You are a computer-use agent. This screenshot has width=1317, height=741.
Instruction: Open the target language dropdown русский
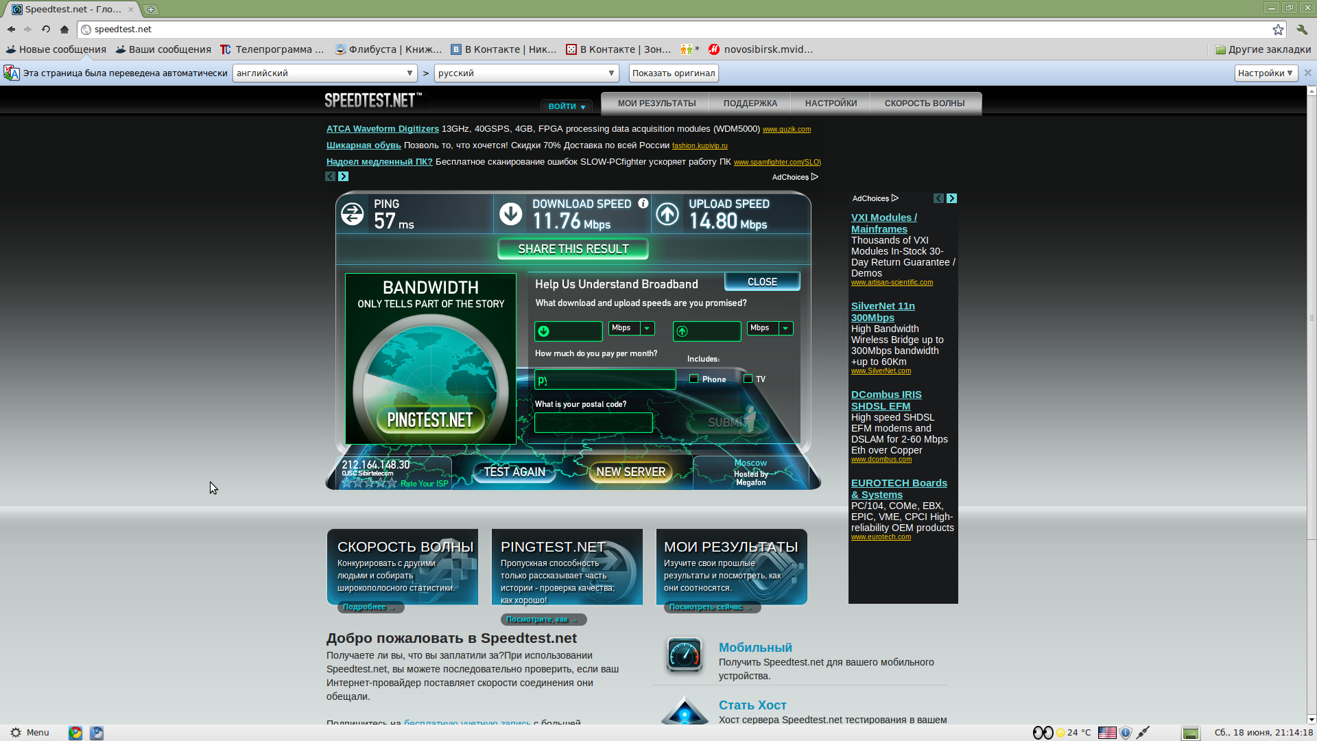tap(527, 73)
